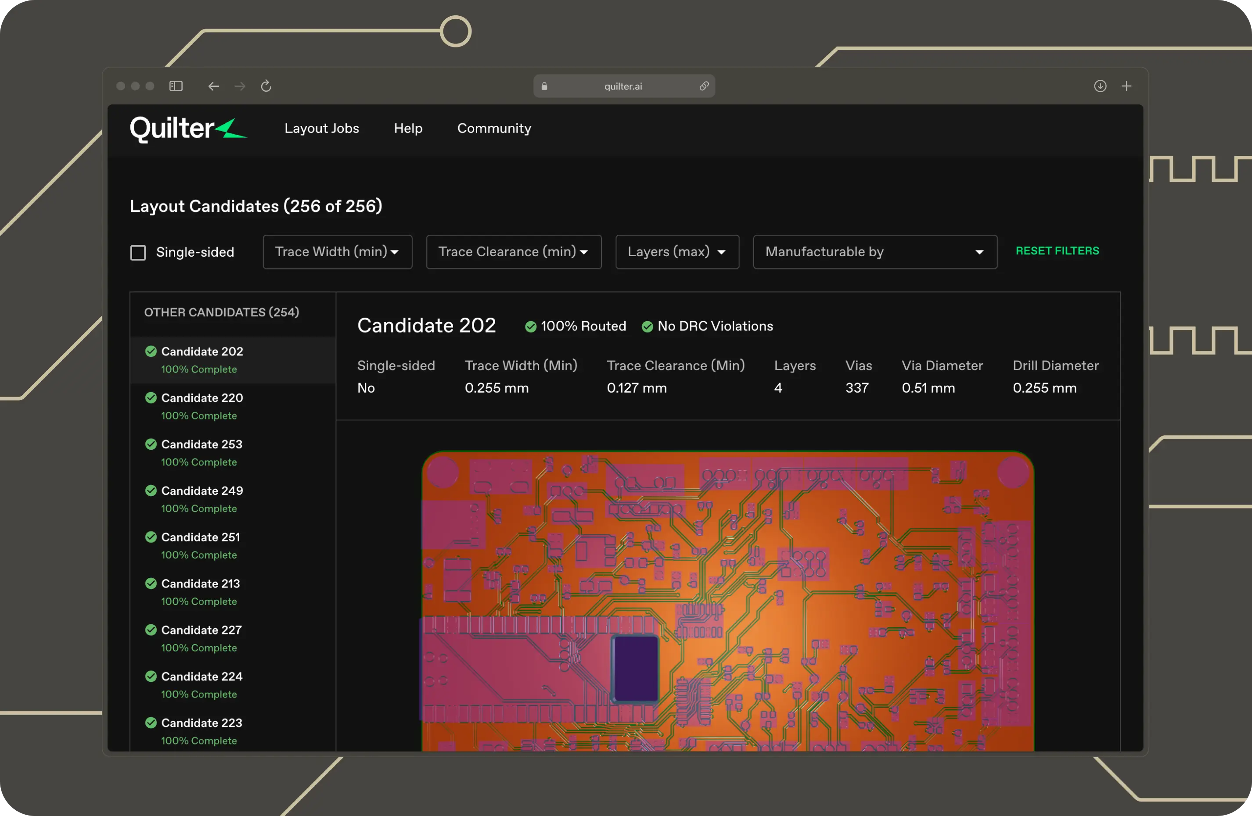The image size is (1252, 816).
Task: Select Candidate 220 in the list
Action: point(233,406)
